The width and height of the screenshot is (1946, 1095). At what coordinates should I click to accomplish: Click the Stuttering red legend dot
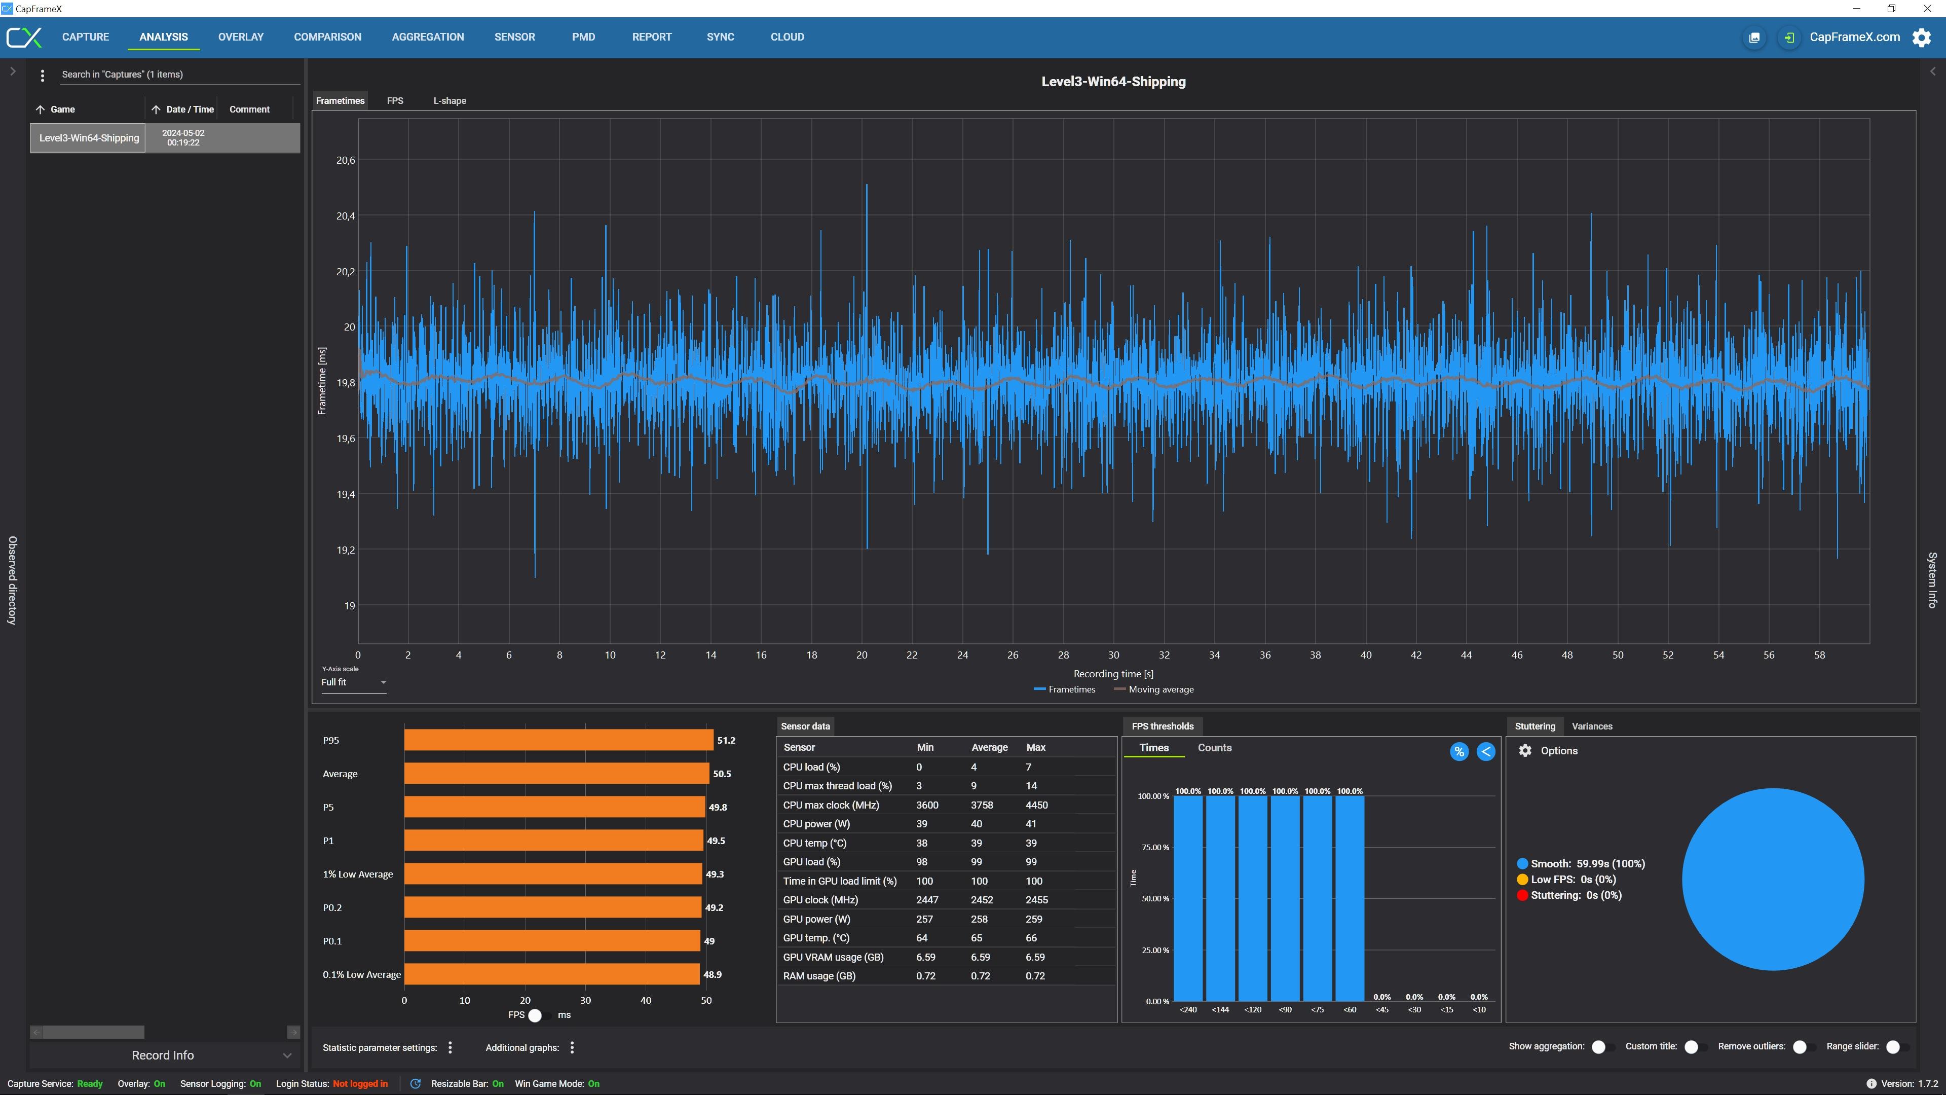(x=1522, y=895)
